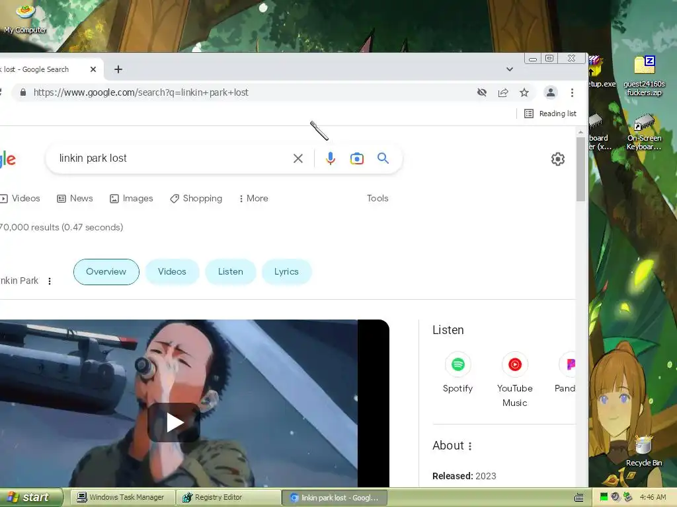Switch to the News search tab
677x507 pixels.
pyautogui.click(x=75, y=198)
